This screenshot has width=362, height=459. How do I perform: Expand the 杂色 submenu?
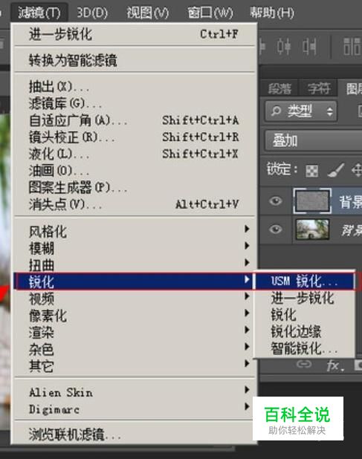(x=135, y=349)
